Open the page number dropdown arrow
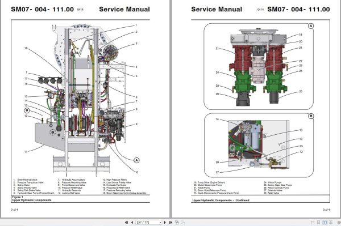341x226 pixels. [160, 222]
